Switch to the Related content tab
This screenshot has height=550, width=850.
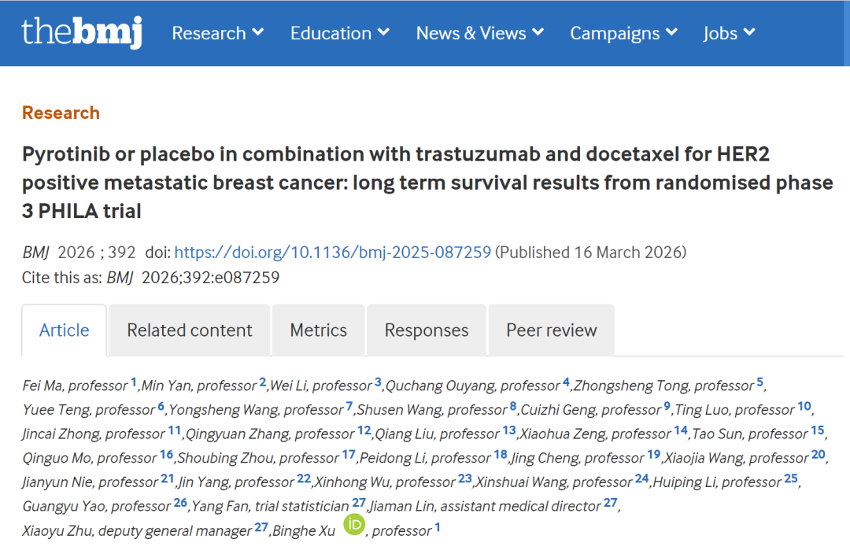[190, 330]
